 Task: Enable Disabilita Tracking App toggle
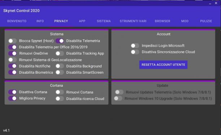click(x=60, y=53)
